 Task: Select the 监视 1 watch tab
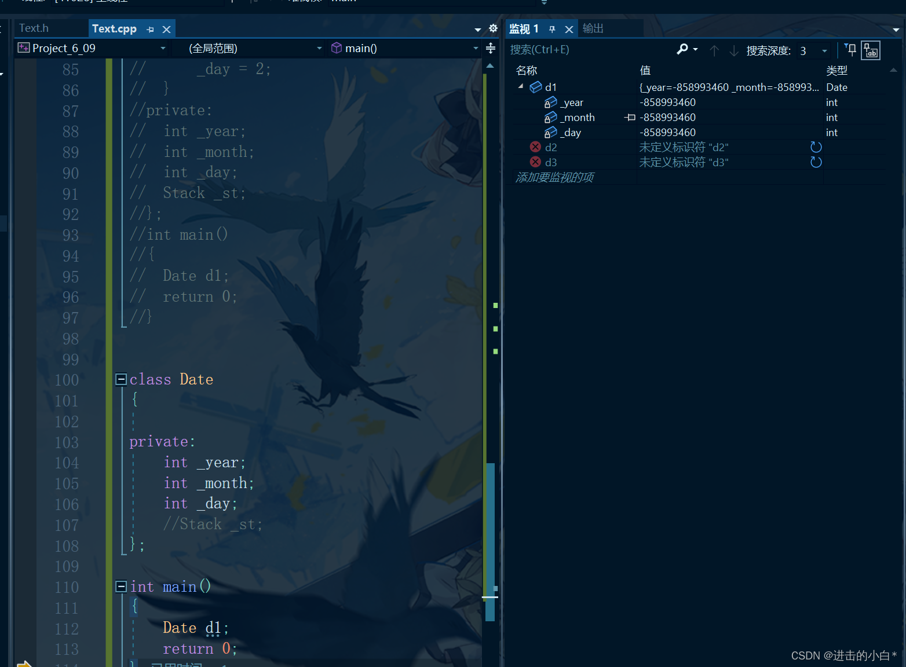[524, 29]
